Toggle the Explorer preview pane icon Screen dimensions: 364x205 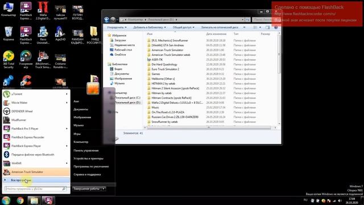coord(268,27)
